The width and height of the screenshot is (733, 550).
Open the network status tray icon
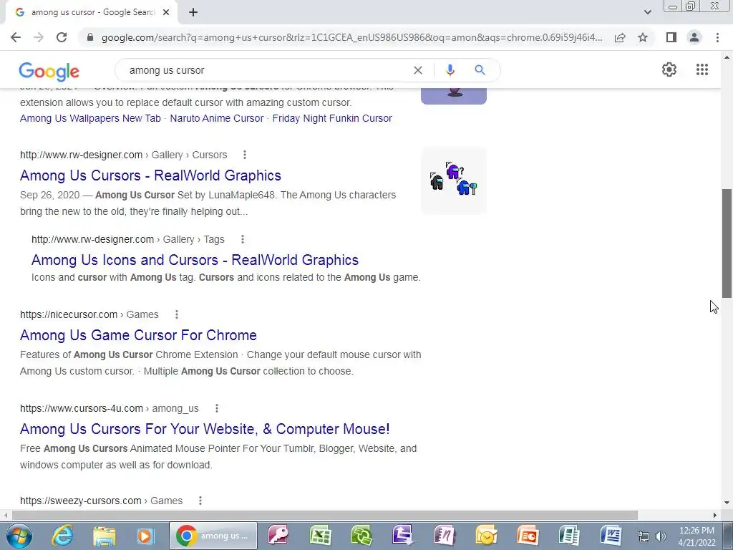644,536
